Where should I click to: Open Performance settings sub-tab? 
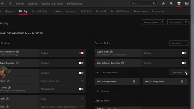(141, 11)
